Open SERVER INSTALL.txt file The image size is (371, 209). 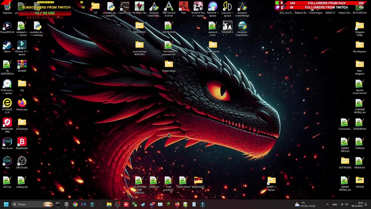click(345, 184)
